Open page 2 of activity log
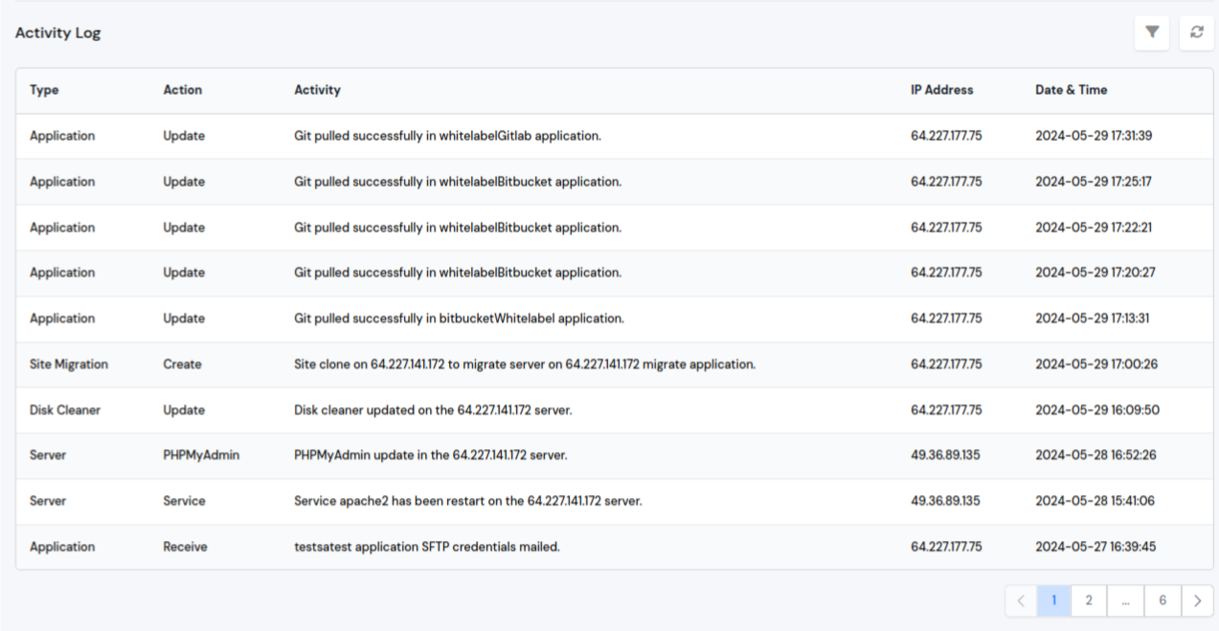The height and width of the screenshot is (631, 1219). click(1089, 600)
